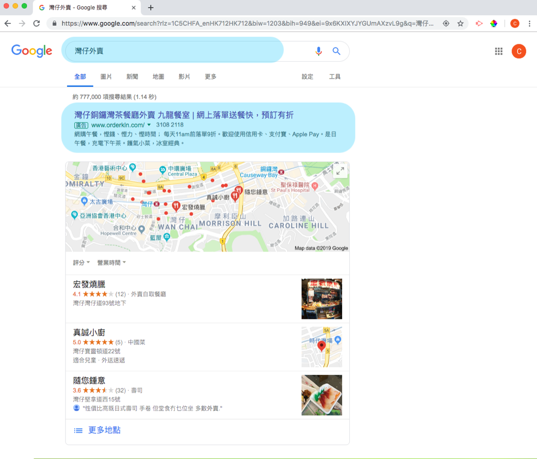Submit search with magnifier icon
The height and width of the screenshot is (459, 537).
[336, 51]
